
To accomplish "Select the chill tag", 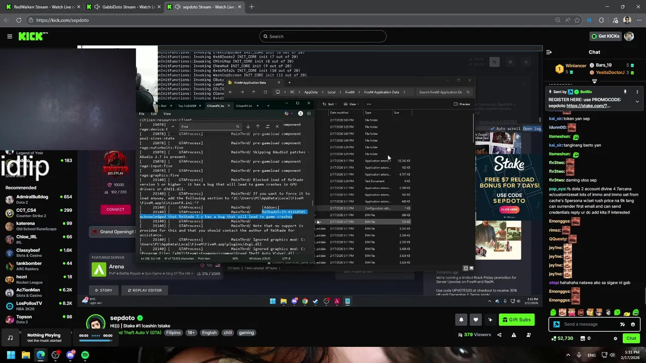I will (228, 333).
